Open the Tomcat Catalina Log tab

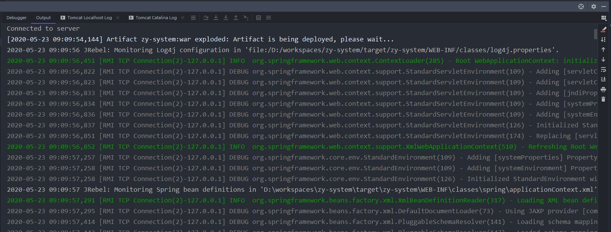coord(153,18)
